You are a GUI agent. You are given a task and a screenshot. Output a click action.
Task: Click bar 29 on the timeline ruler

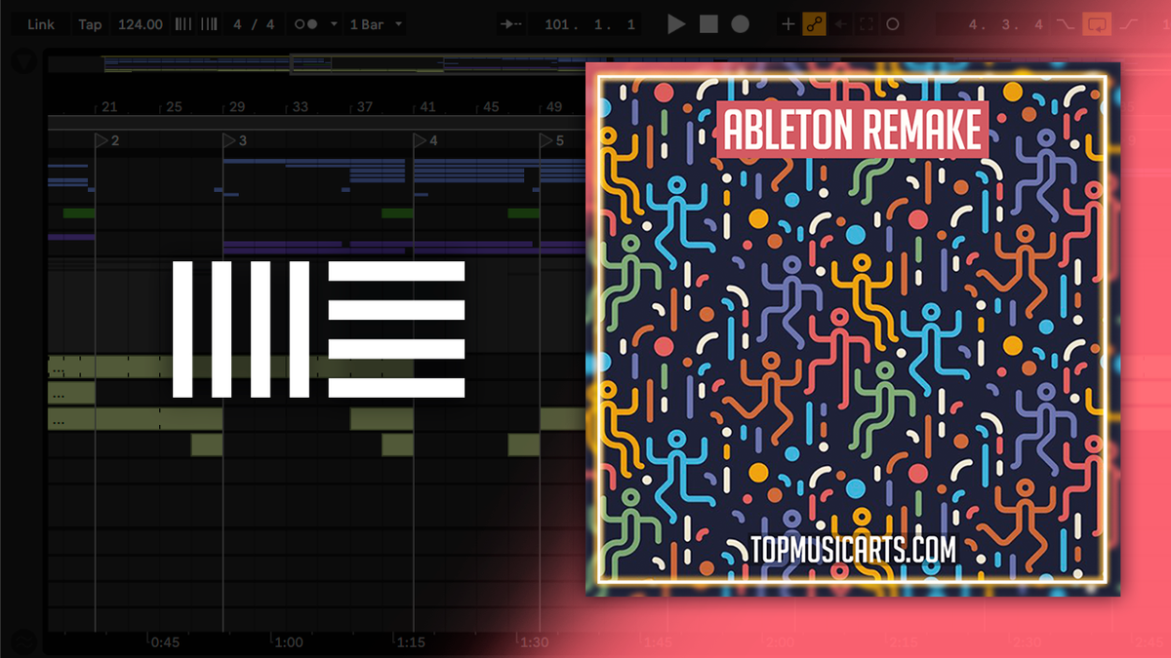click(236, 107)
